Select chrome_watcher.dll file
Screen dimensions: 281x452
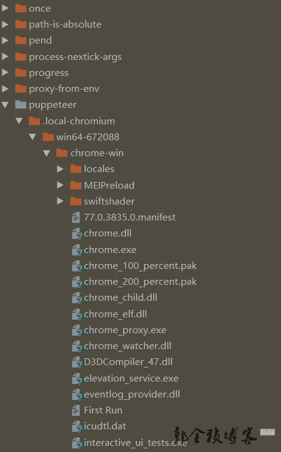[127, 346]
